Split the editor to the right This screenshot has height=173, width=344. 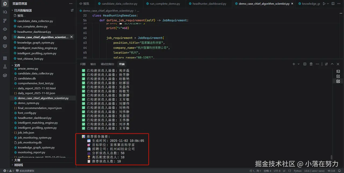click(x=333, y=4)
